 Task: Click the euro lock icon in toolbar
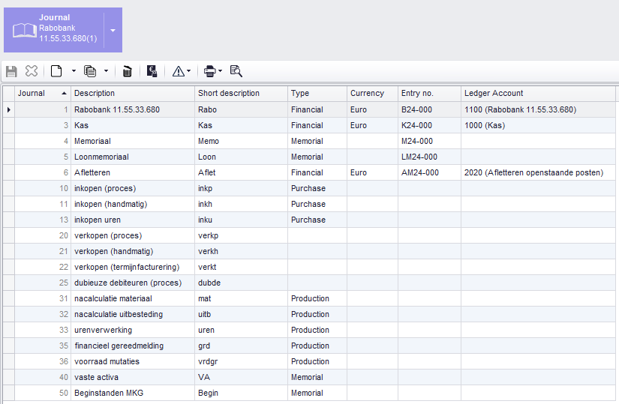coord(152,71)
